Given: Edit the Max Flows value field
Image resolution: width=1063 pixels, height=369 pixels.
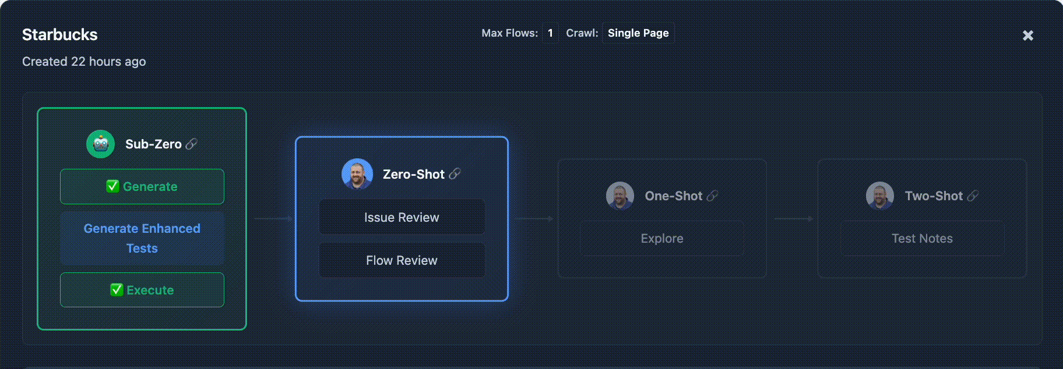Looking at the screenshot, I should (550, 33).
